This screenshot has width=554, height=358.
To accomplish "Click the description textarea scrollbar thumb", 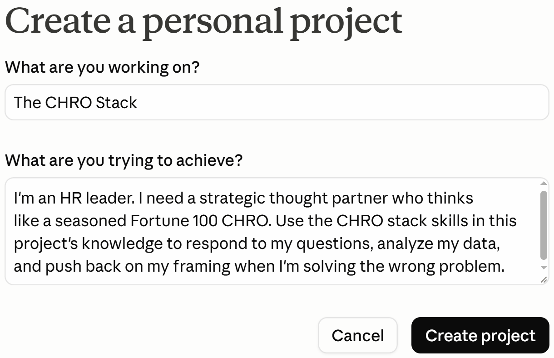I will coord(544,225).
